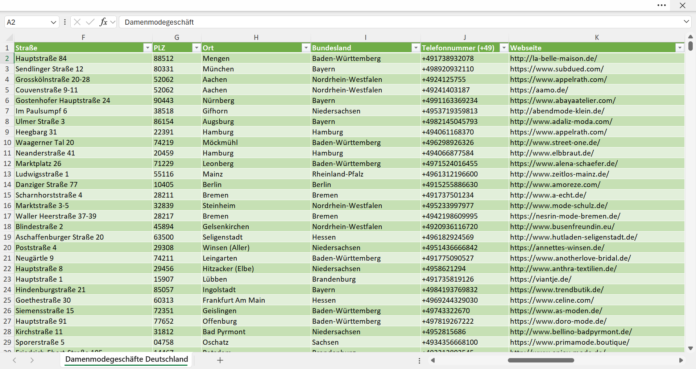Select PLZ cell 38518

(x=177, y=111)
